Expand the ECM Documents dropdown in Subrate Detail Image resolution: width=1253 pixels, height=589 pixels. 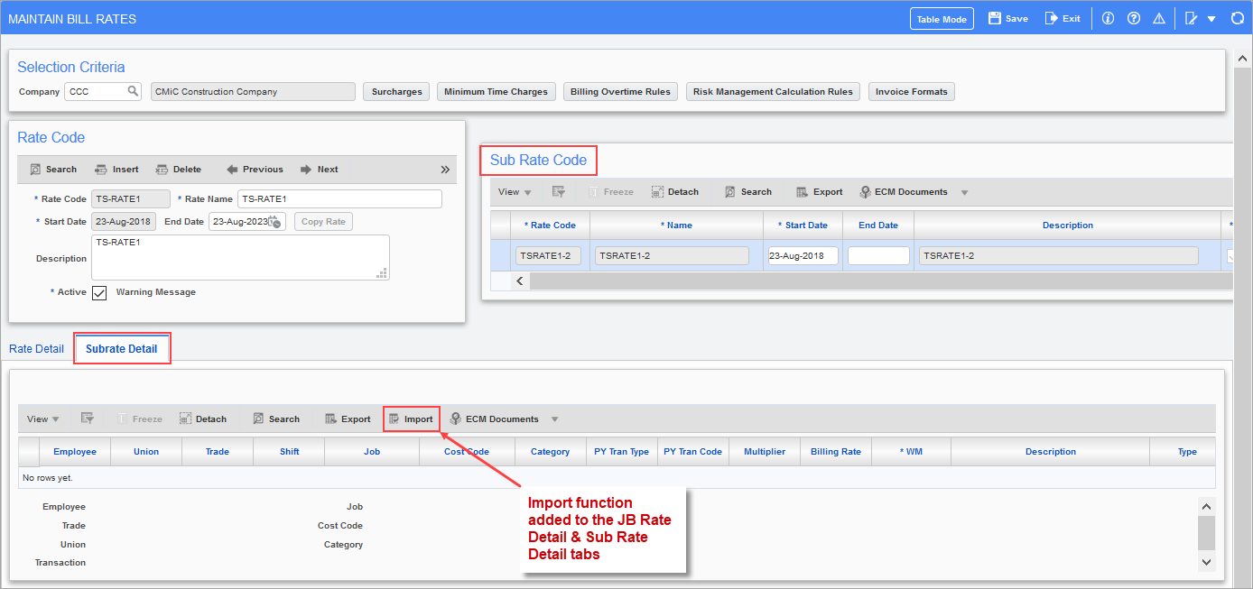[x=554, y=419]
